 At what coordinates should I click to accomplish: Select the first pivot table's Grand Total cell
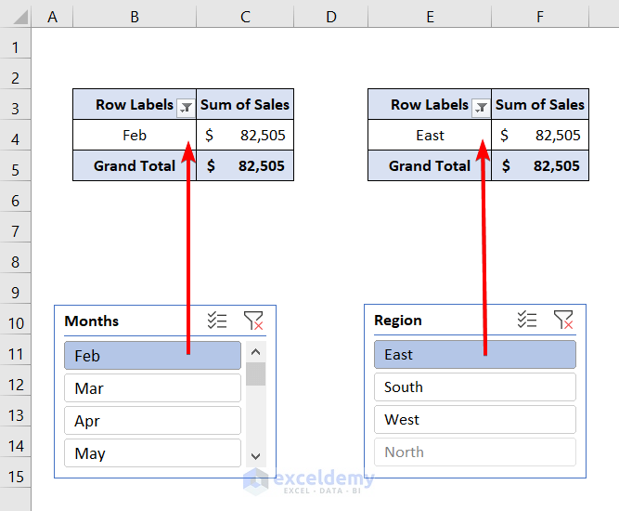pos(135,166)
